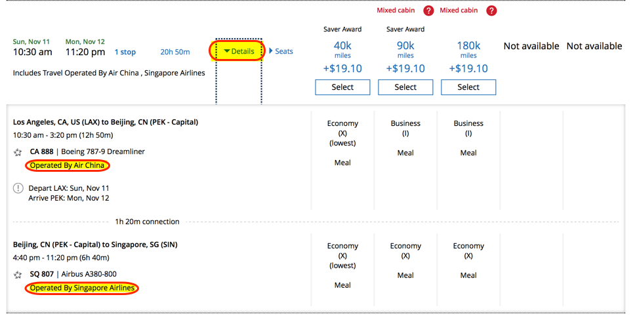Open the 1 stop link
The image size is (635, 320).
[x=125, y=52]
